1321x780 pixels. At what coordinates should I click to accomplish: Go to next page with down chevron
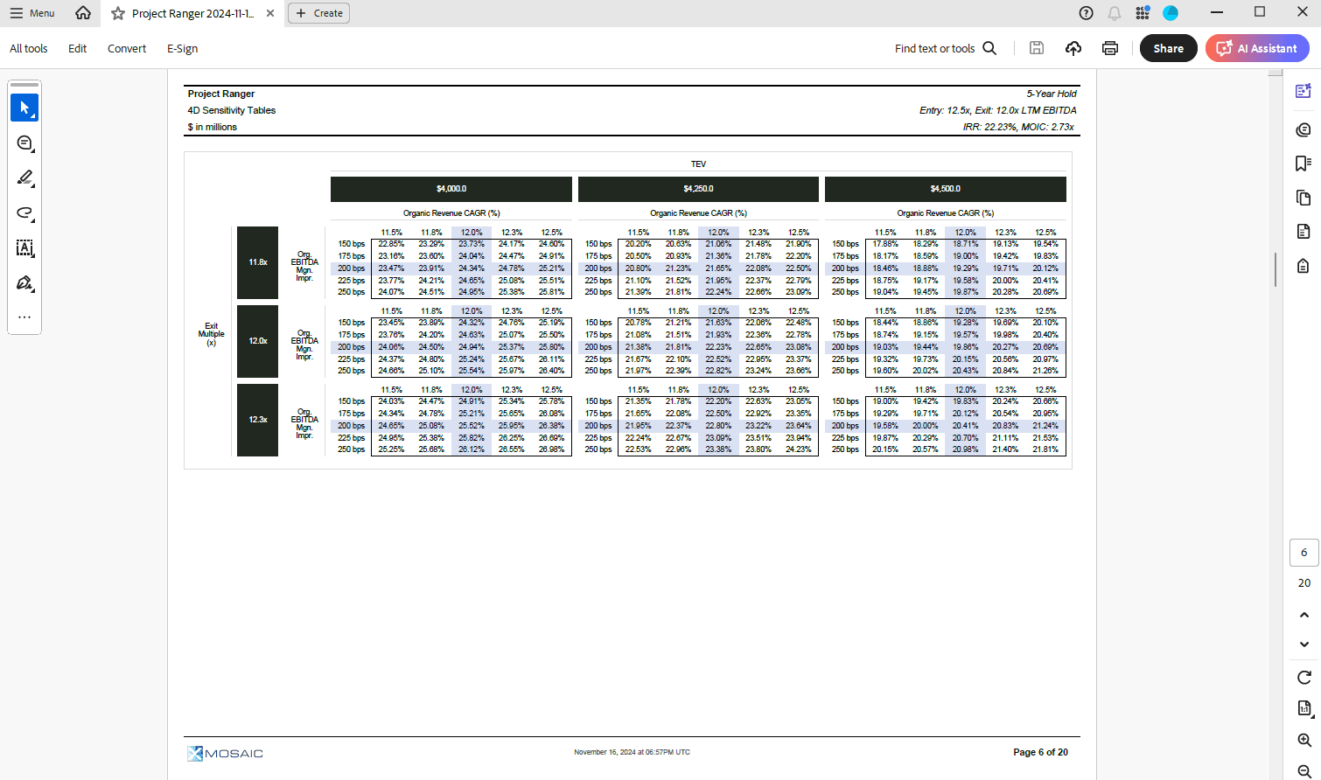[1304, 644]
